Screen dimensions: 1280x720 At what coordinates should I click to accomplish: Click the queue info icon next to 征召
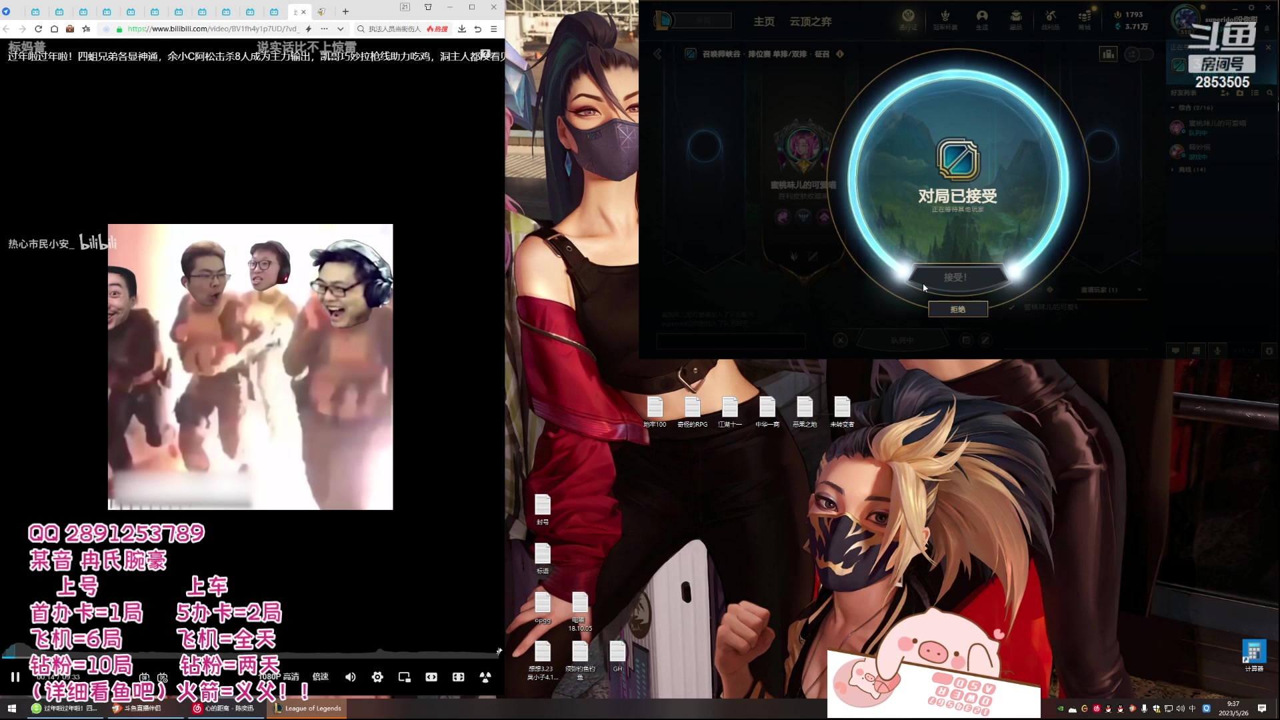click(840, 54)
